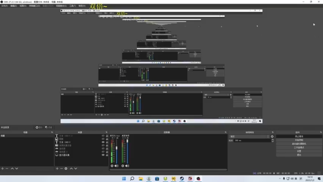323x182 pixels.
Task: Open the 渐变 transition dropdown
Action: click(x=250, y=136)
